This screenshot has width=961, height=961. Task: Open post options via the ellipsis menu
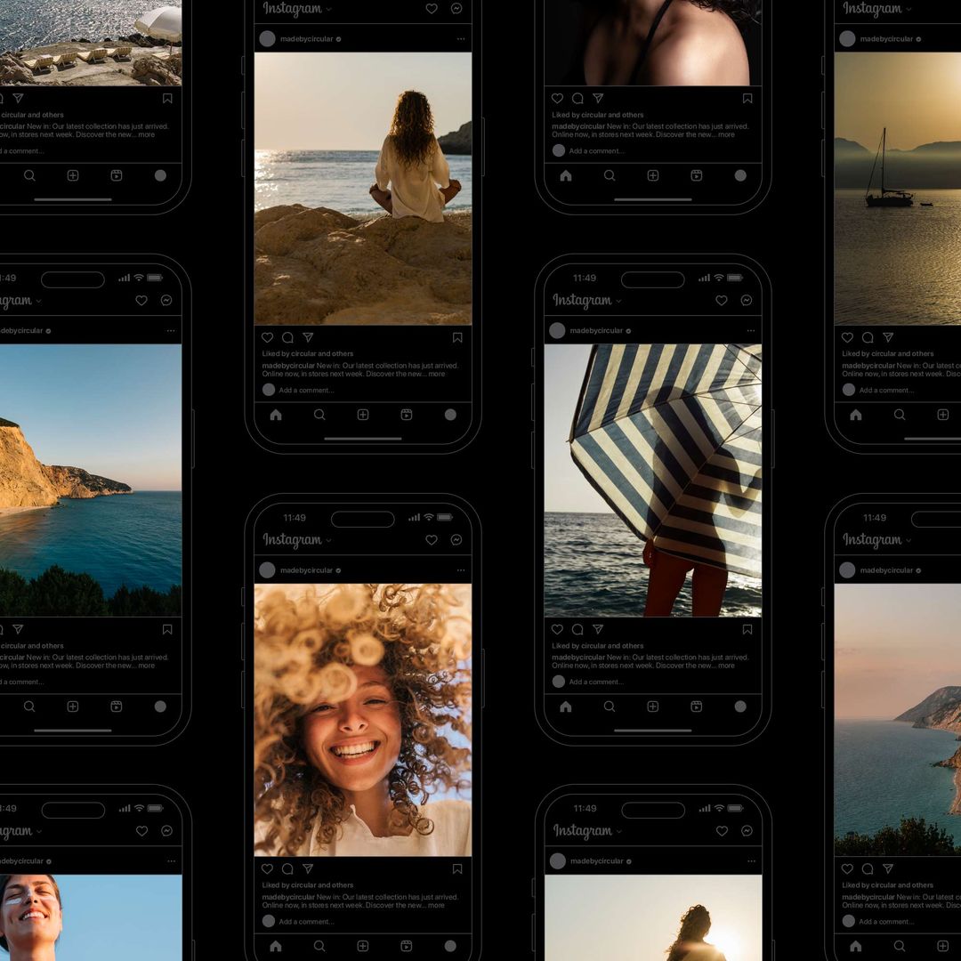pos(460,570)
